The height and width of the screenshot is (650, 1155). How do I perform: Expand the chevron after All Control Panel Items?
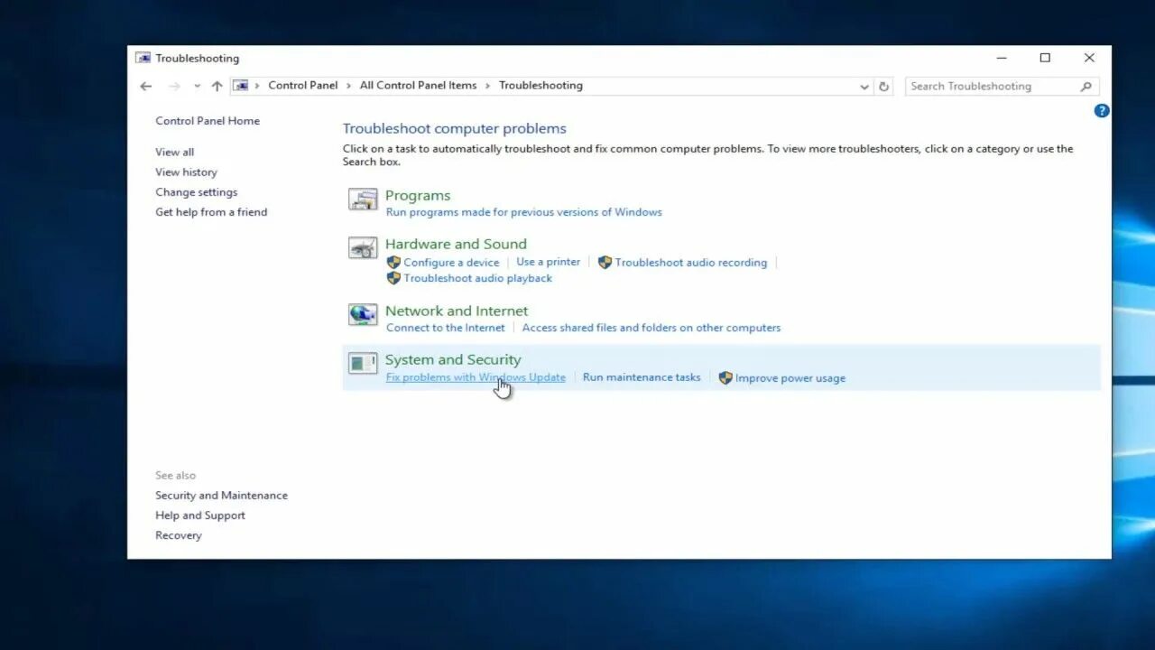pyautogui.click(x=488, y=86)
